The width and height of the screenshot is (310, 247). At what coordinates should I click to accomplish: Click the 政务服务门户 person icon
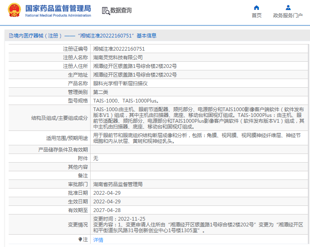tap(288, 7)
